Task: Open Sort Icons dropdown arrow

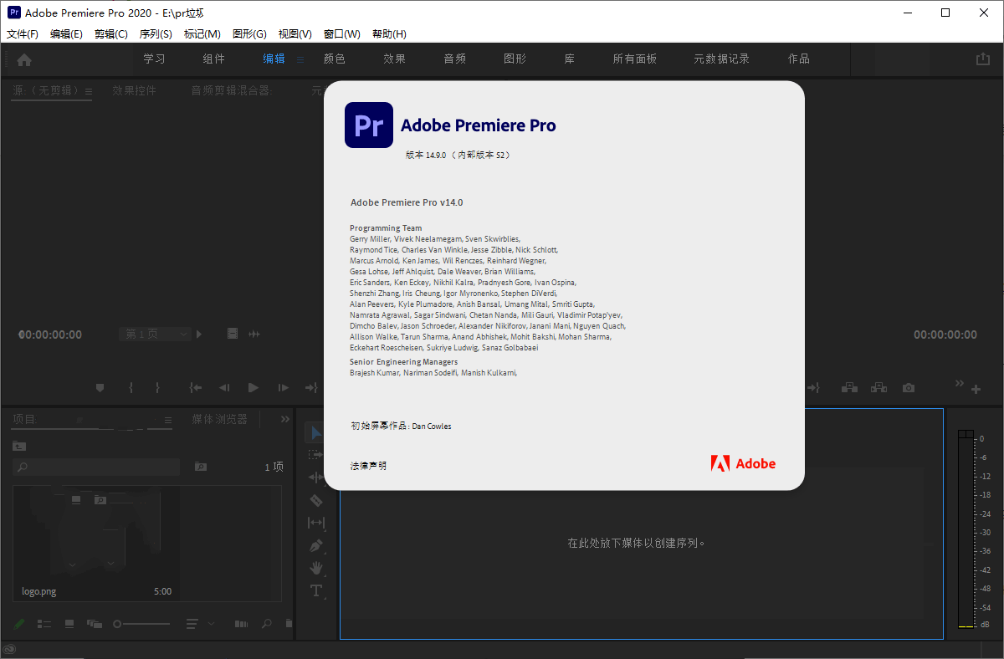Action: (211, 624)
